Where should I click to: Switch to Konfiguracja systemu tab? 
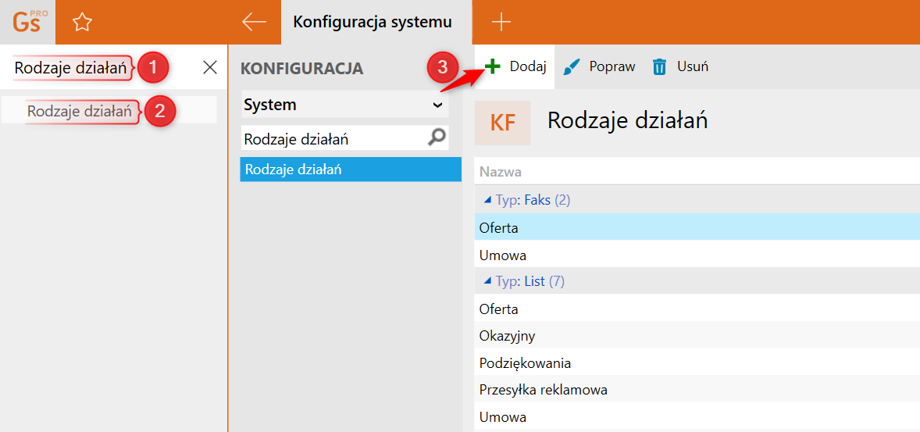[x=372, y=22]
